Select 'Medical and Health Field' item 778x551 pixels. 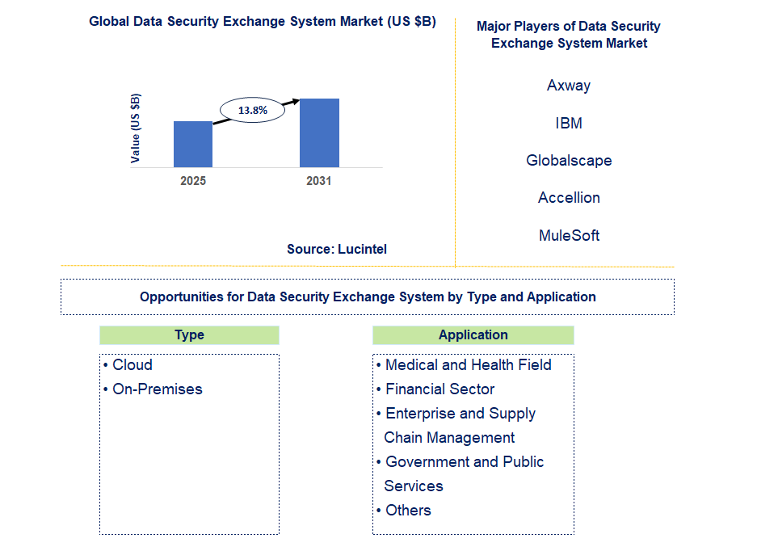[464, 365]
